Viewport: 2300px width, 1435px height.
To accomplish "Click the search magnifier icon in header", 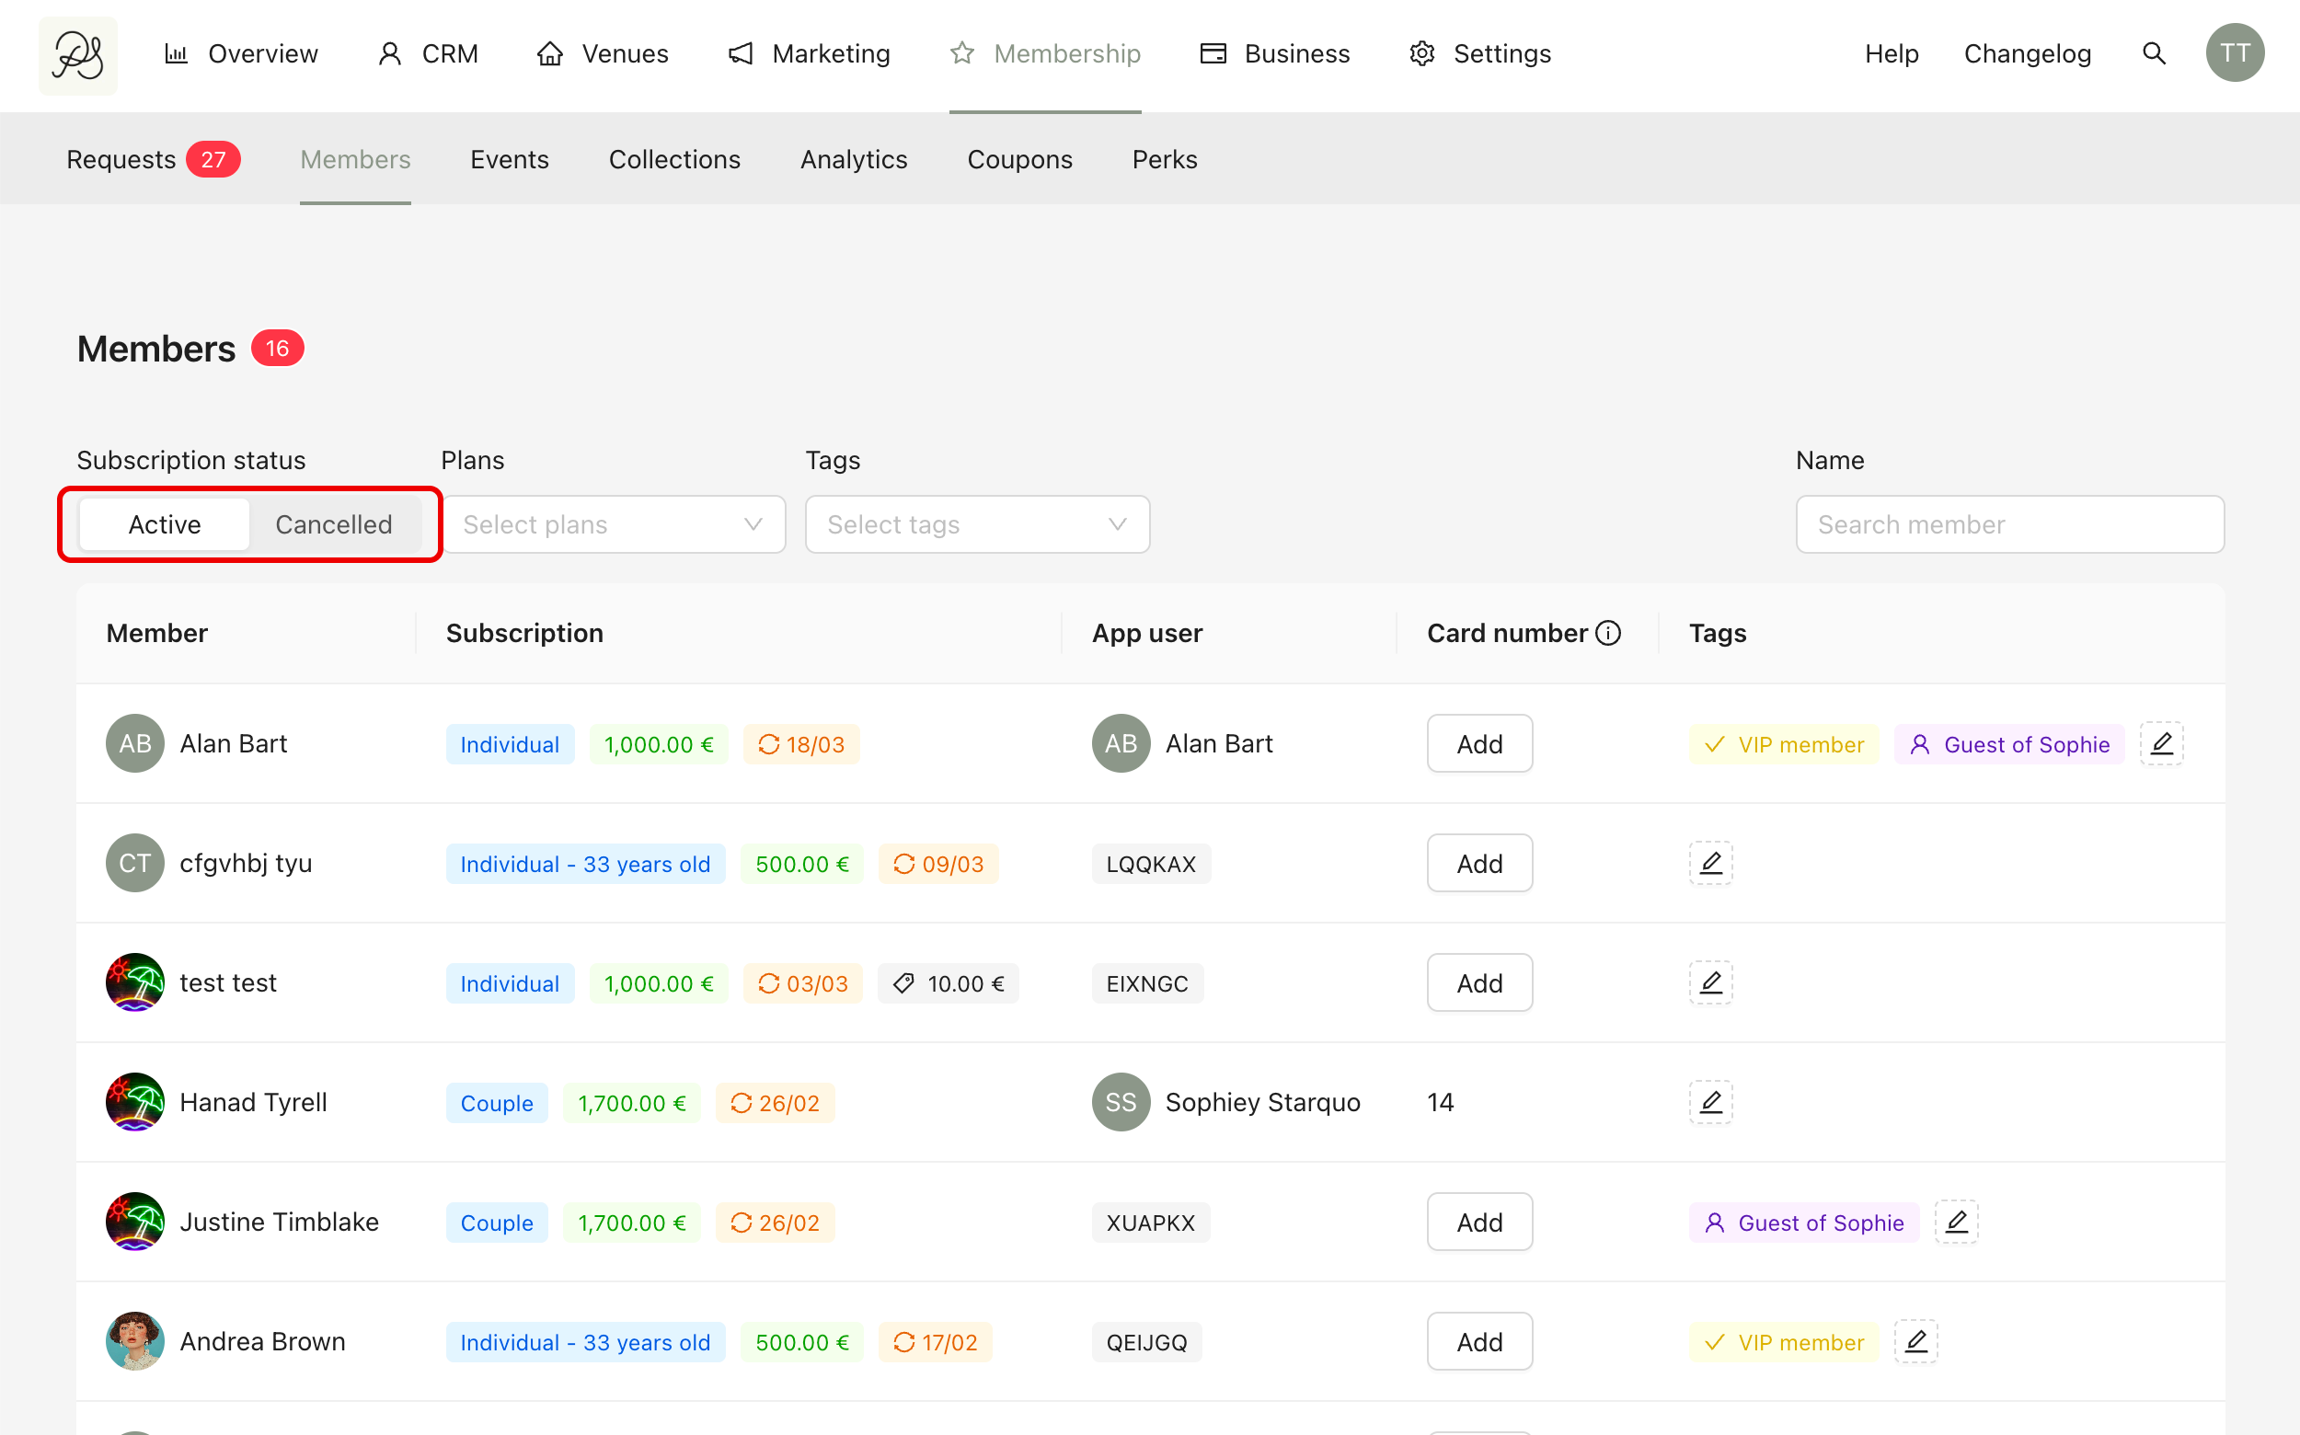I will (x=2154, y=53).
